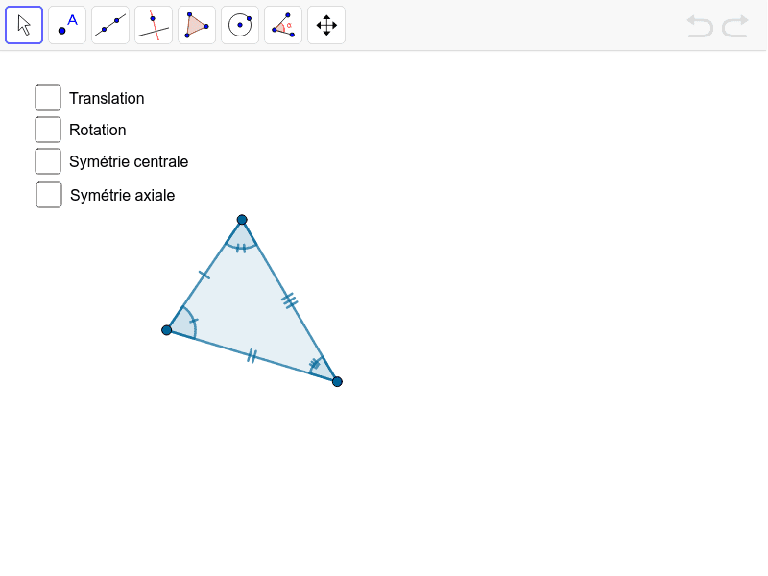Select the Move arrow tool

(24, 25)
